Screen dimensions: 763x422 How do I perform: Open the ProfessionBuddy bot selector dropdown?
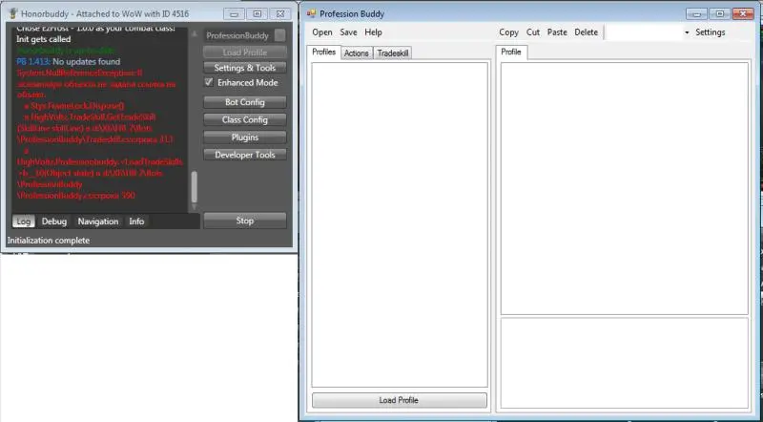(279, 35)
